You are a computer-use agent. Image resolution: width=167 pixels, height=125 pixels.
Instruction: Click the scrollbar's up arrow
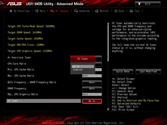coord(108,24)
